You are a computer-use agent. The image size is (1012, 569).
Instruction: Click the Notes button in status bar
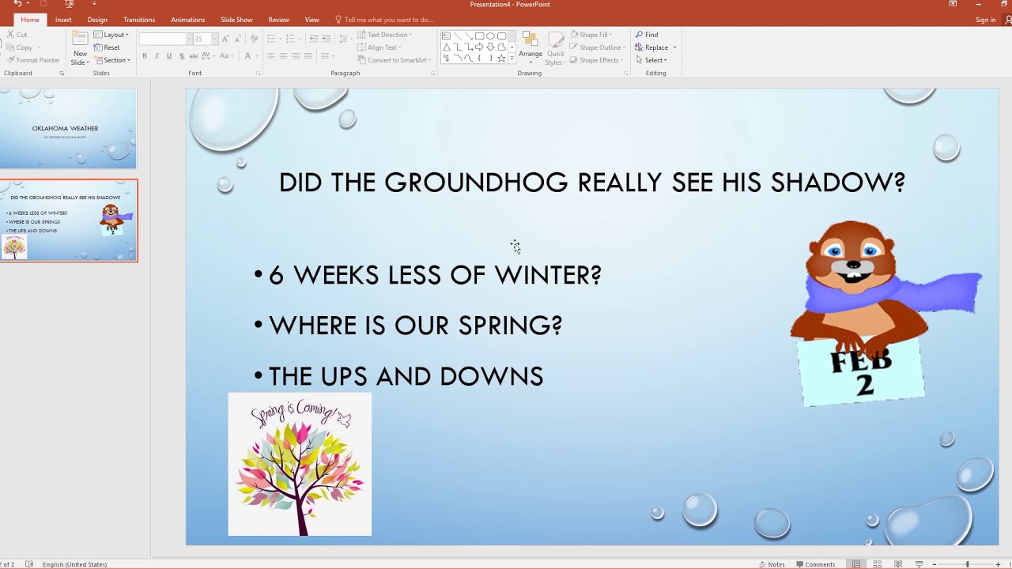(x=772, y=564)
